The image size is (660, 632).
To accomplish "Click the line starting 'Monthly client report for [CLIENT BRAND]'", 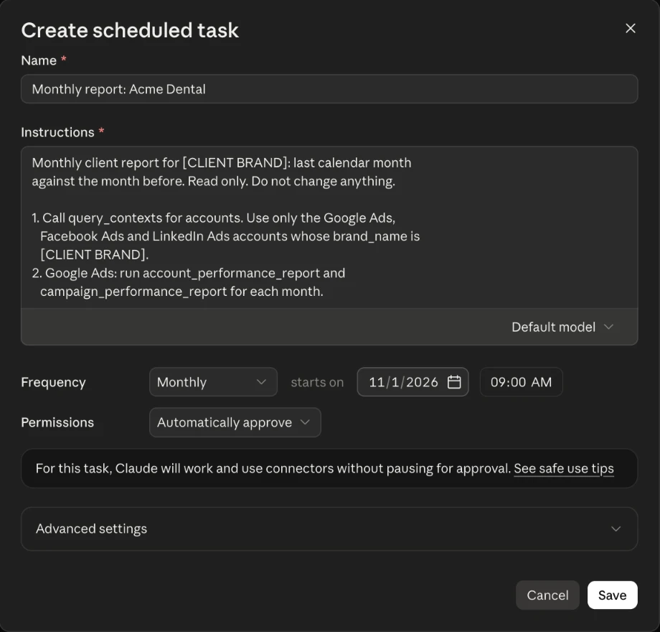I will click(222, 162).
